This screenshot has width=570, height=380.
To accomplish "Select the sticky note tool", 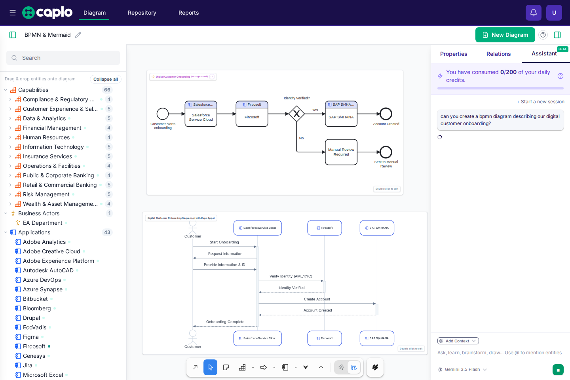I will [226, 367].
